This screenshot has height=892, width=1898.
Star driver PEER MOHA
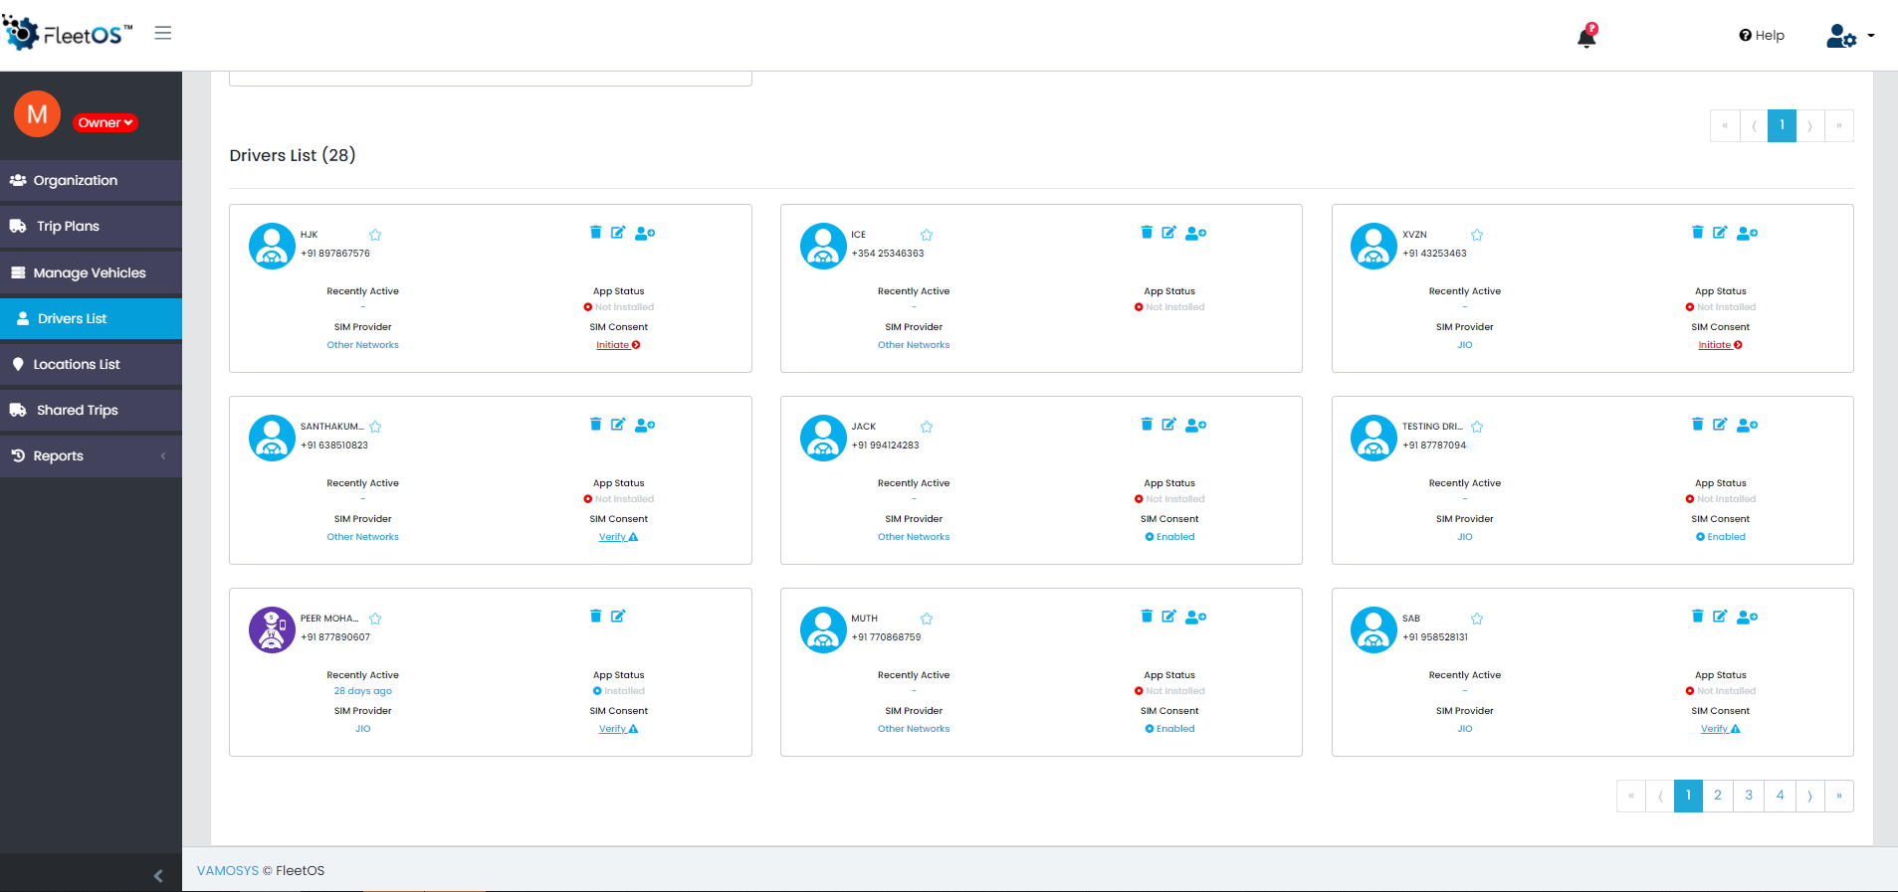[375, 619]
